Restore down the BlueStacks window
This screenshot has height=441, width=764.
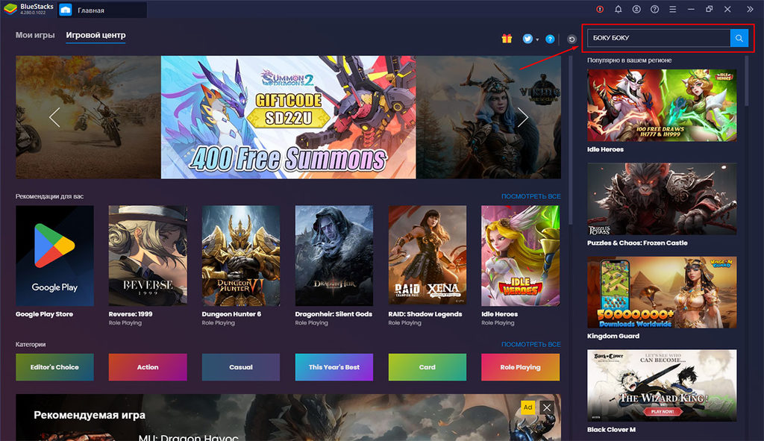(x=709, y=9)
